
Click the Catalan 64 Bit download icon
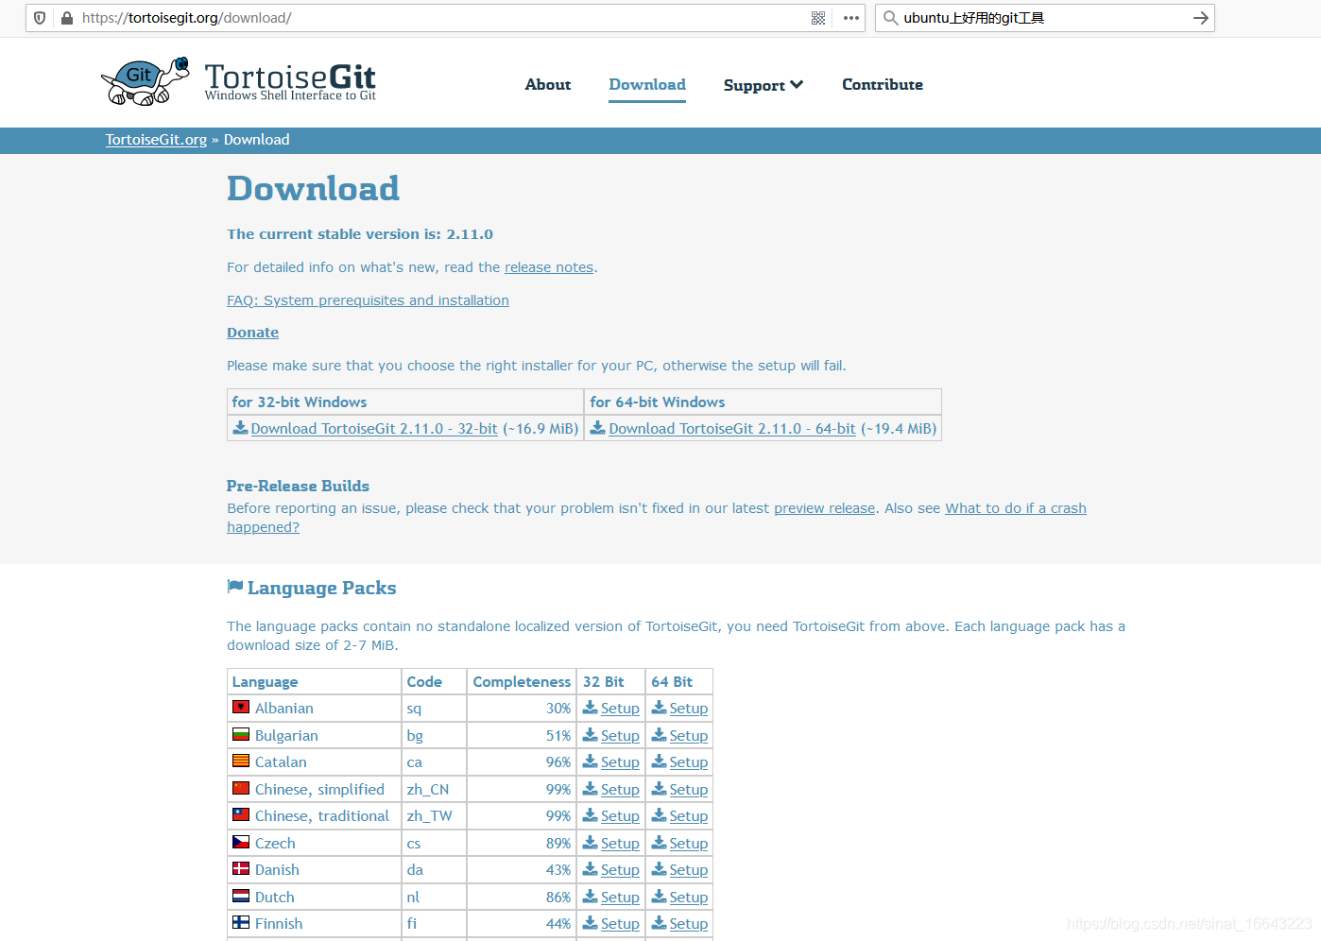(660, 761)
